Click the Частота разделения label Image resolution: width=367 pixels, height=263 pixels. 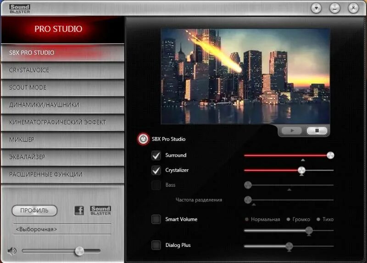[x=199, y=200]
